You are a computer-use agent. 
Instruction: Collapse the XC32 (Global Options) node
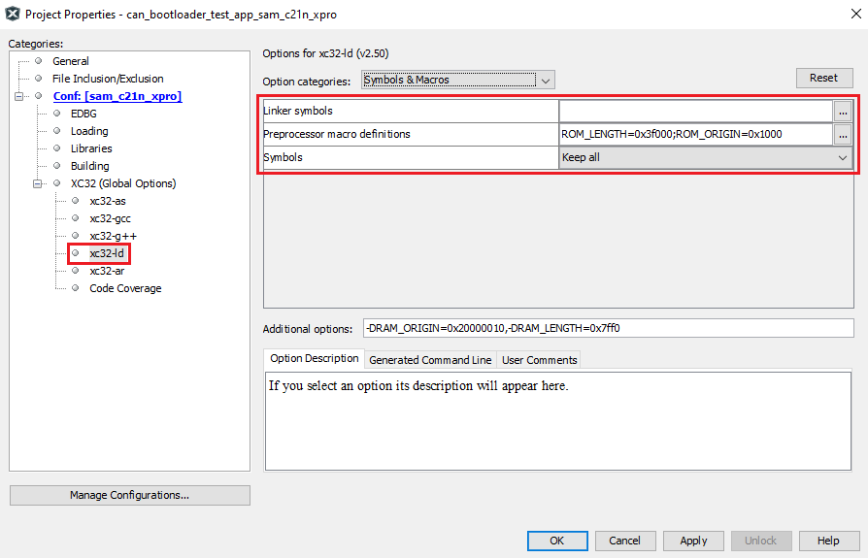(x=38, y=183)
